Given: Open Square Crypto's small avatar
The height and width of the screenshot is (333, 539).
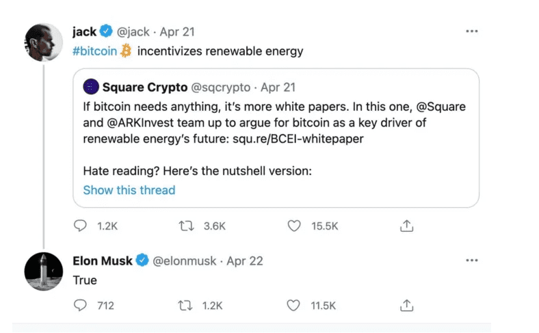Looking at the screenshot, I should (x=90, y=87).
